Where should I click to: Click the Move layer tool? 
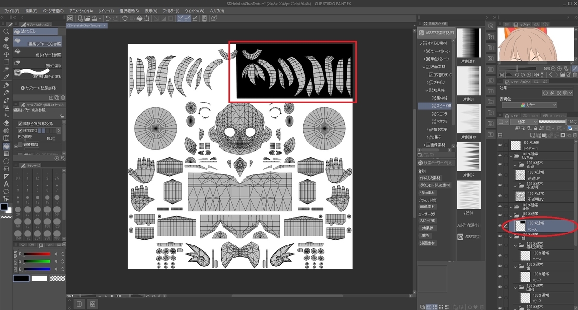6,54
